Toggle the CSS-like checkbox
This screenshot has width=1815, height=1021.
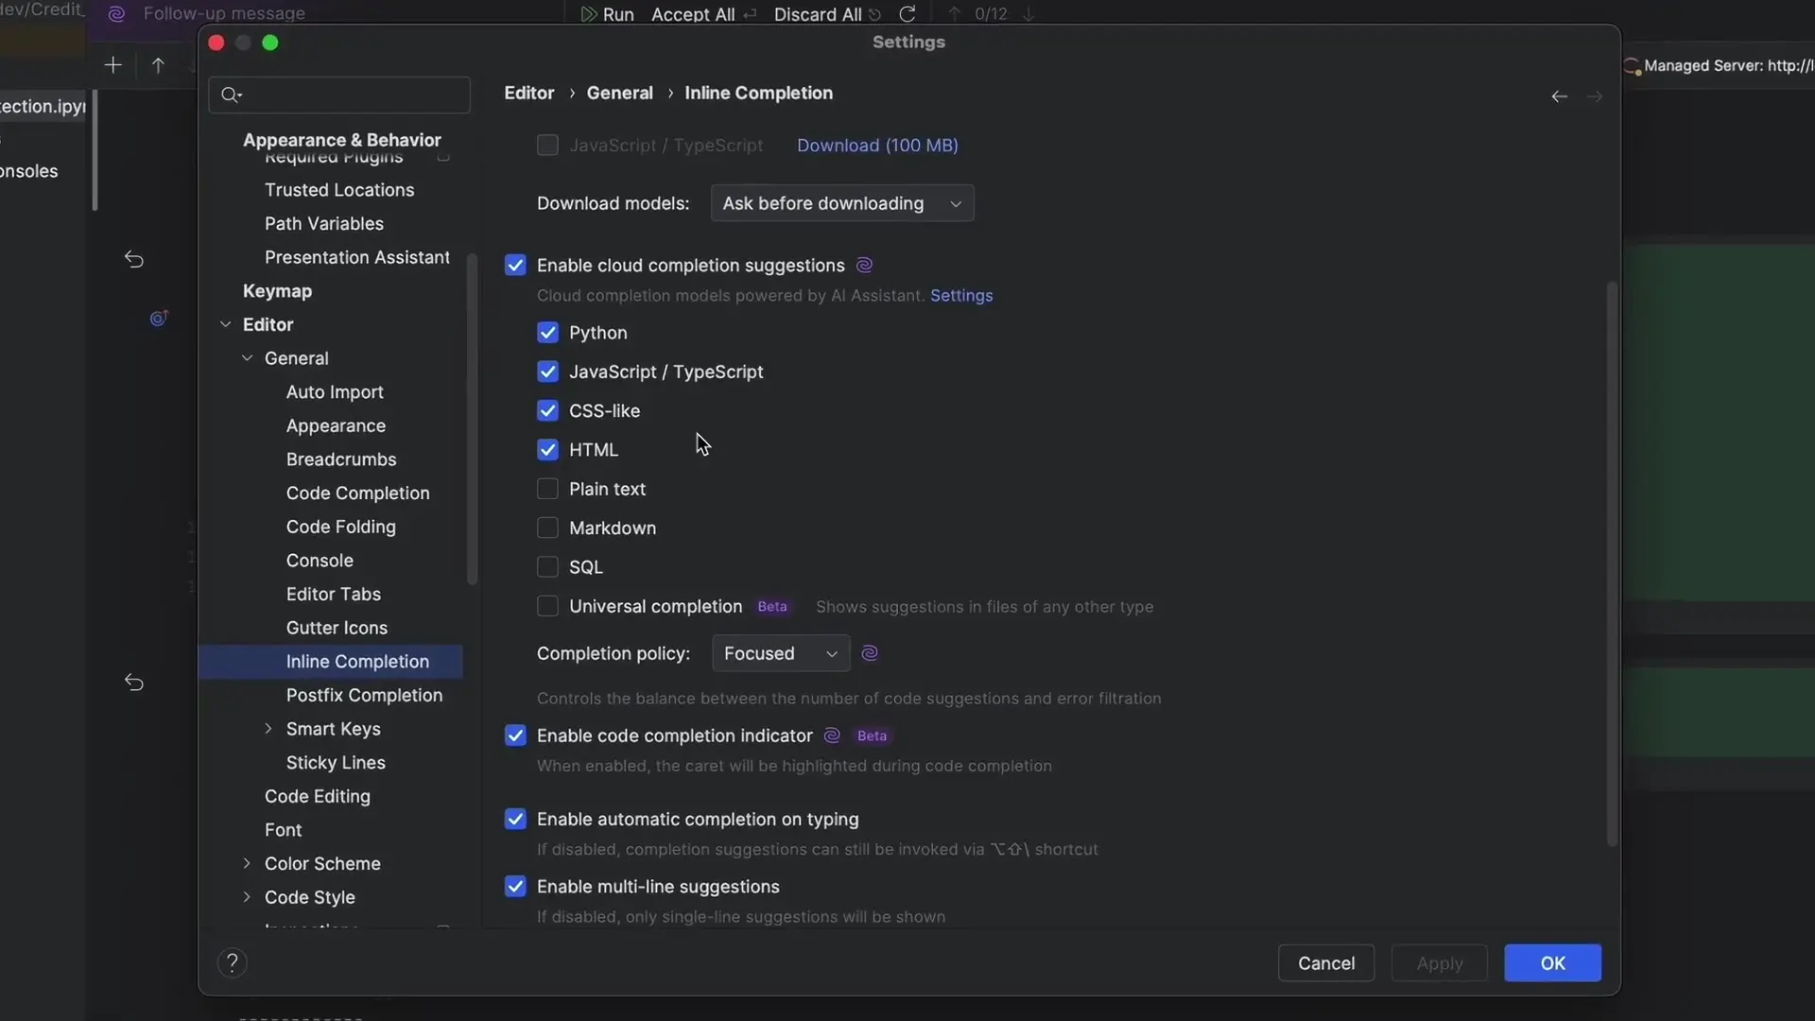547,410
